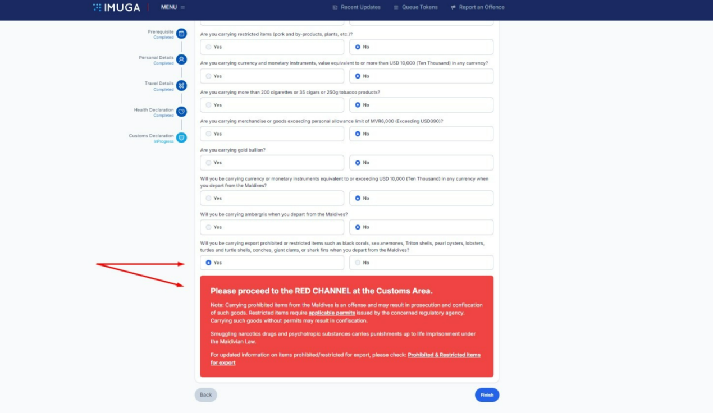Viewport: 713px width, 413px height.
Task: Click the Recent Updates icon
Action: (x=335, y=7)
